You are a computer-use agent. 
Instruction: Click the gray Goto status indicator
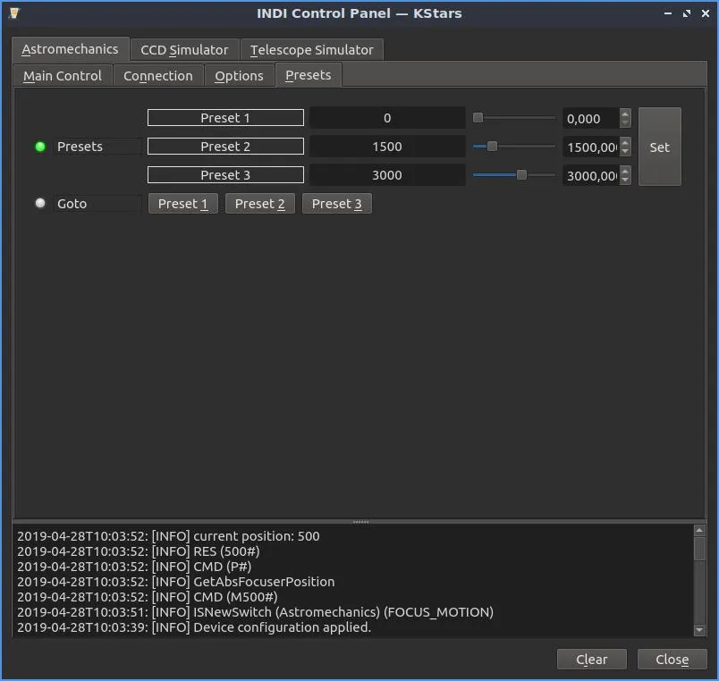(40, 203)
